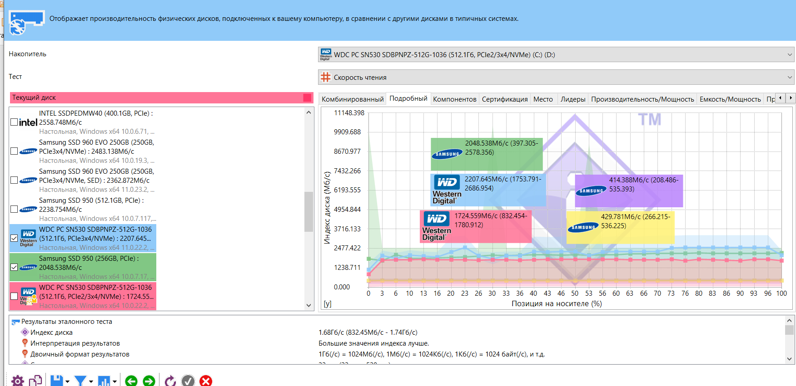This screenshot has width=796, height=386.
Task: Switch to the Комбинированный tab
Action: point(353,99)
